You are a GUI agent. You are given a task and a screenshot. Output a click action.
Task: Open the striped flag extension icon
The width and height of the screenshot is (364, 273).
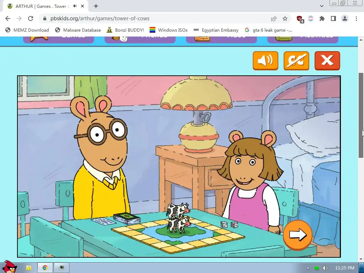(311, 18)
